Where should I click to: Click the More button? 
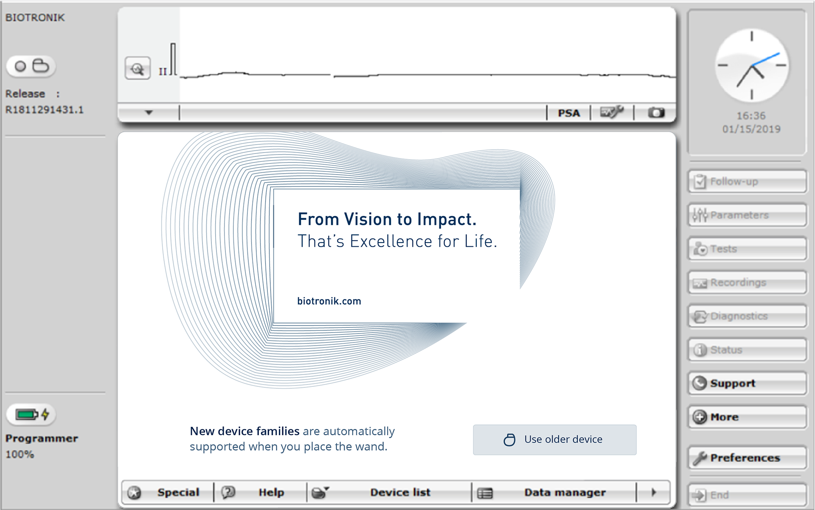747,417
